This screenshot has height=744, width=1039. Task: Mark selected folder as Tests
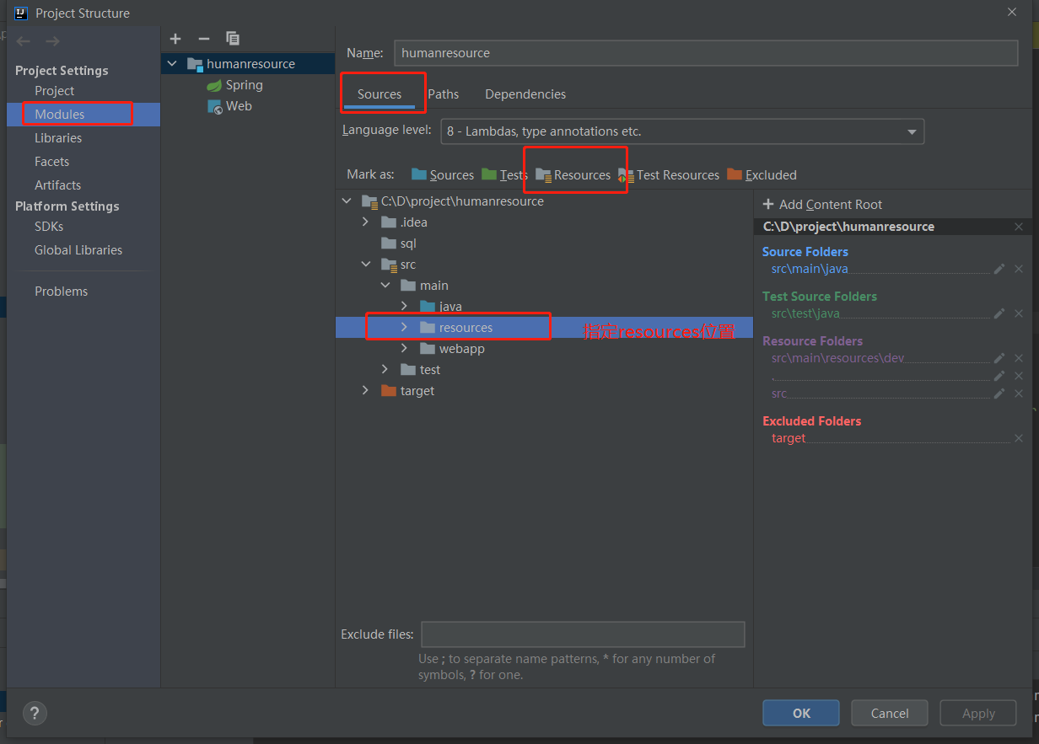514,174
